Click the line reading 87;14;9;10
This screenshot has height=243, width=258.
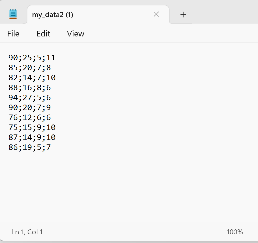click(31, 137)
